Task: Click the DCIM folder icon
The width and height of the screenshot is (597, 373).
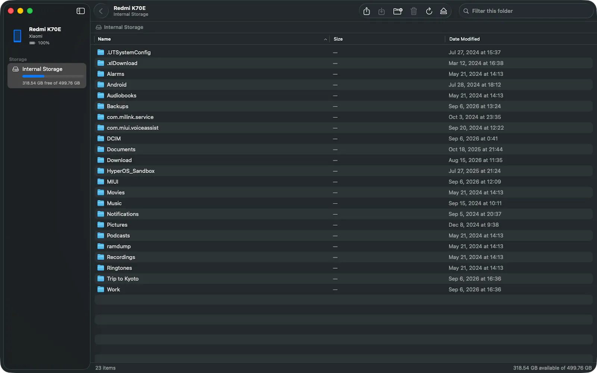Action: click(101, 138)
